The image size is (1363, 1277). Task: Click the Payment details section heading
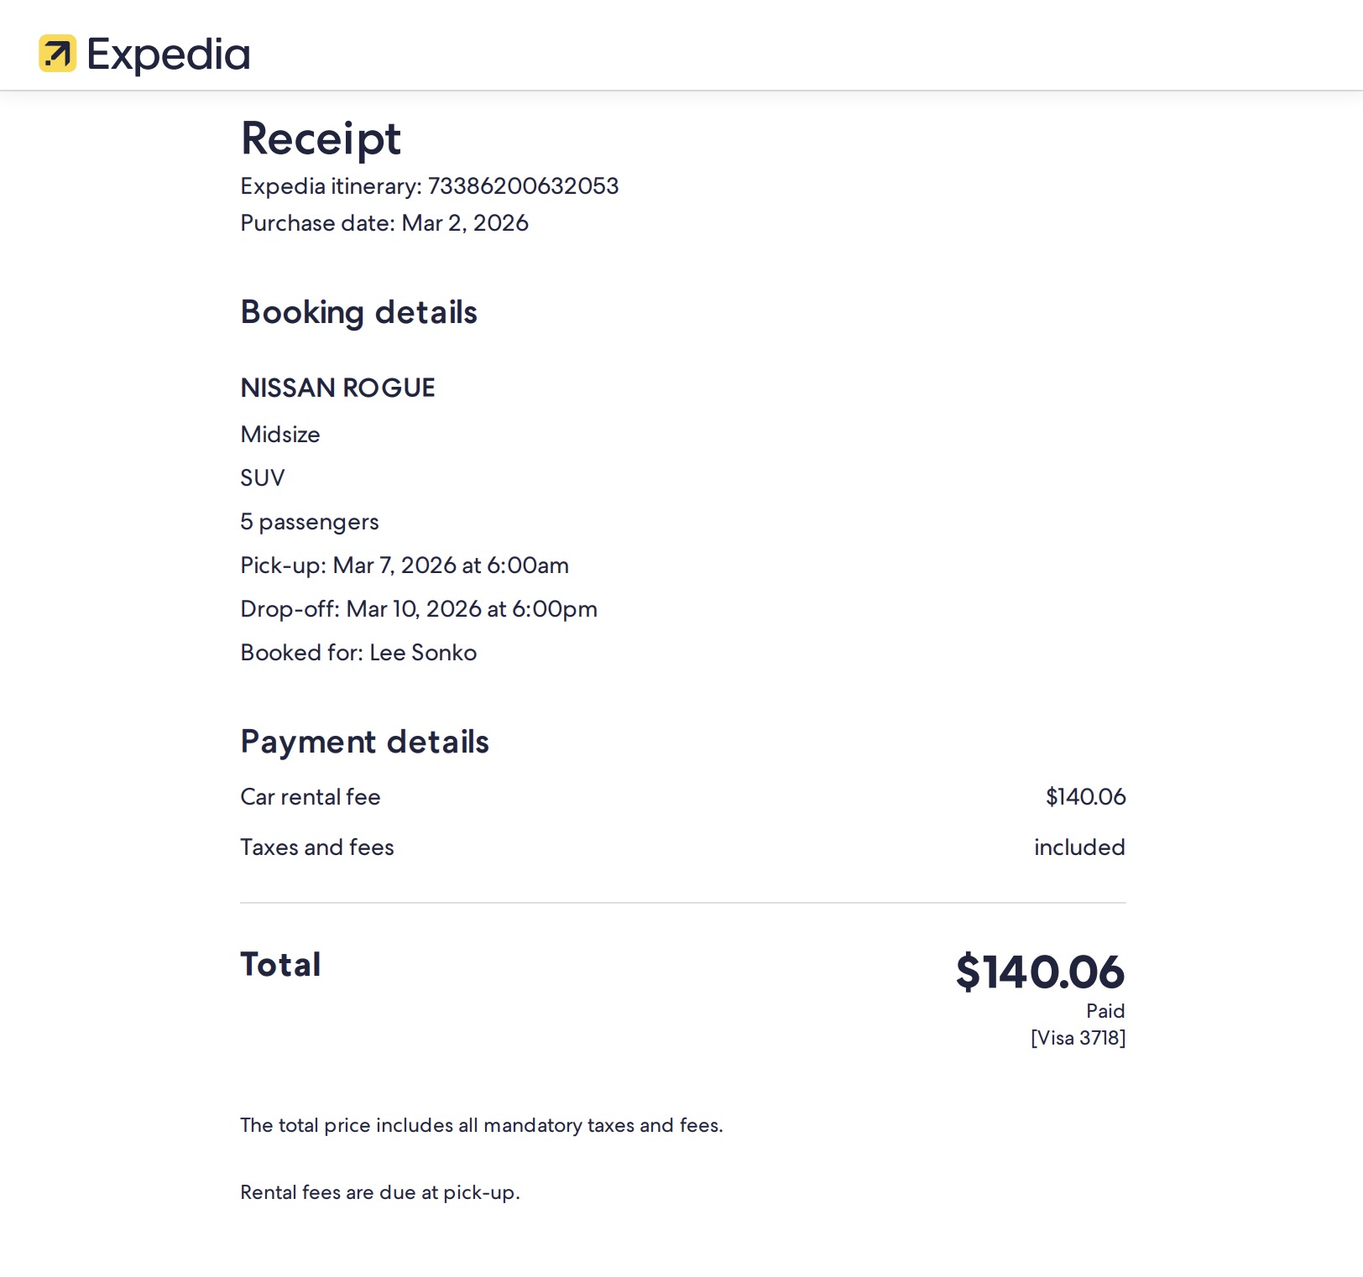point(364,742)
